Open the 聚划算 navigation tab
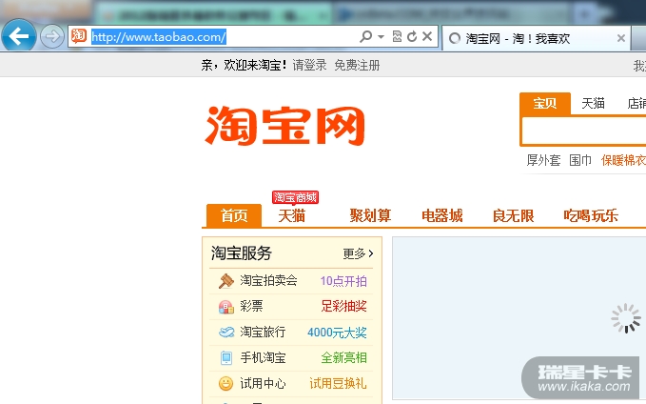This screenshot has height=404, width=646. click(370, 215)
